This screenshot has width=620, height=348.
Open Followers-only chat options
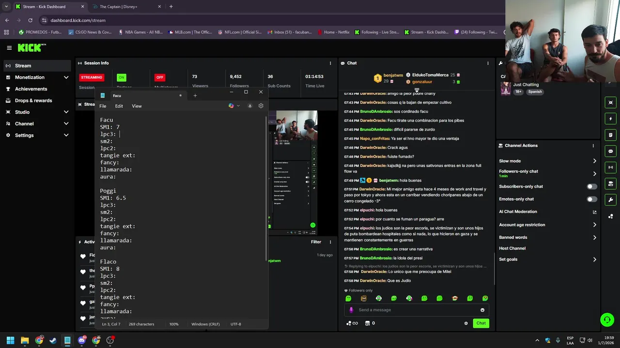point(548,173)
